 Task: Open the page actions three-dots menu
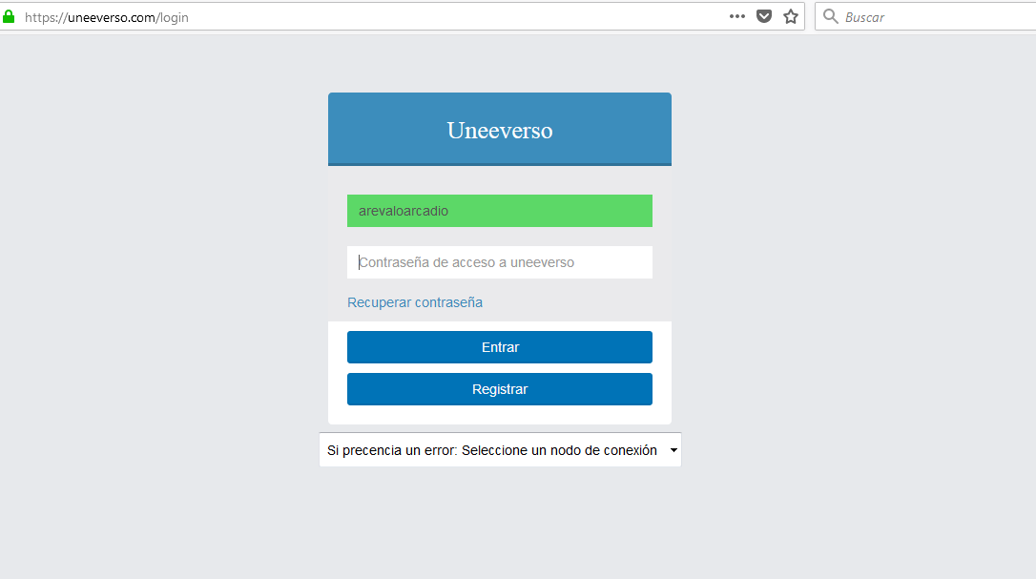pos(737,16)
